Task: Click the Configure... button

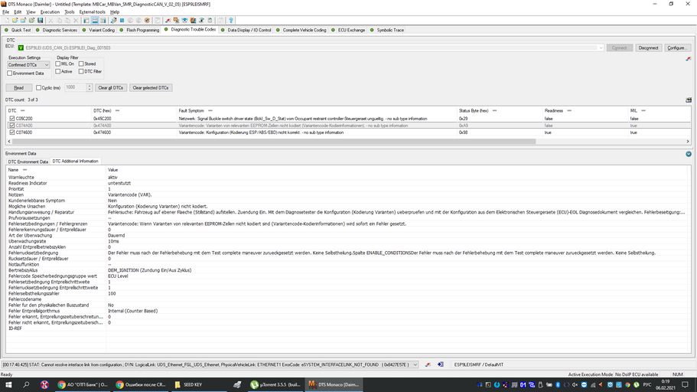Action: (x=677, y=47)
